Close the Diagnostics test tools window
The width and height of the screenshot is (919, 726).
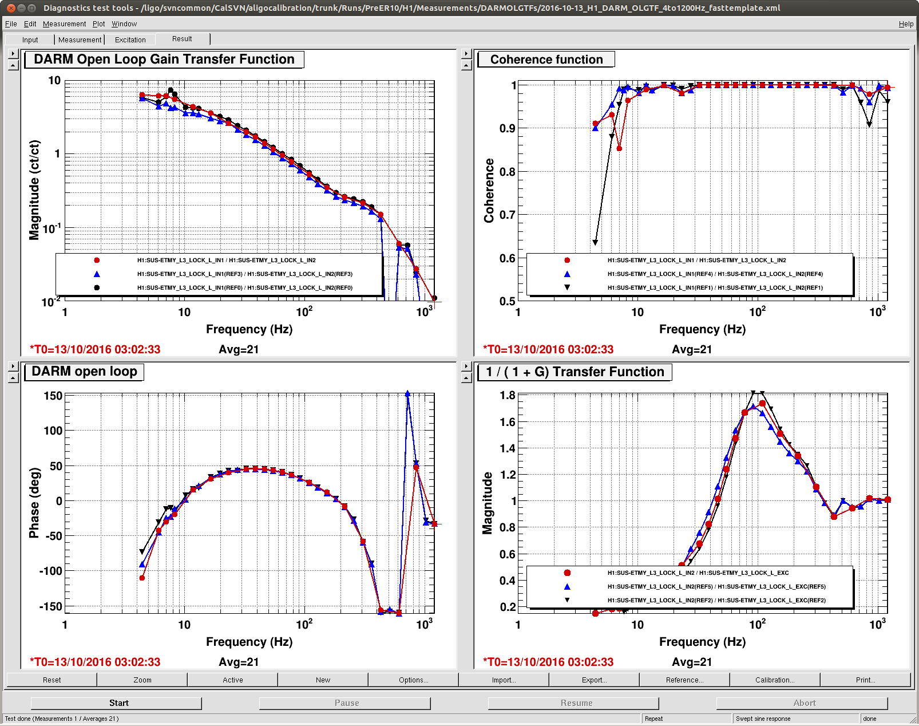(x=11, y=8)
